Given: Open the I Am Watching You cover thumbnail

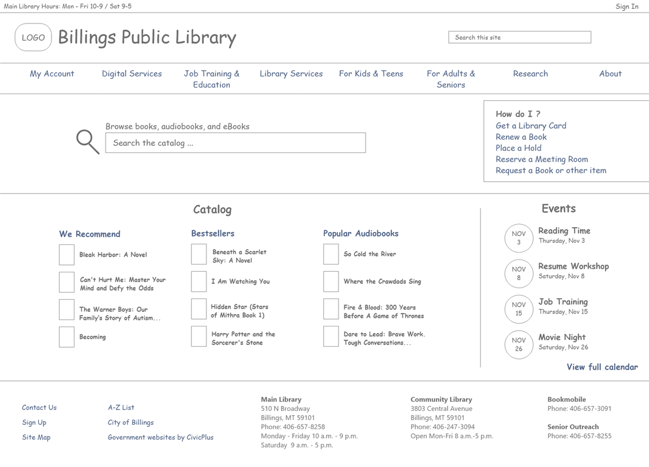Looking at the screenshot, I should pos(199,282).
